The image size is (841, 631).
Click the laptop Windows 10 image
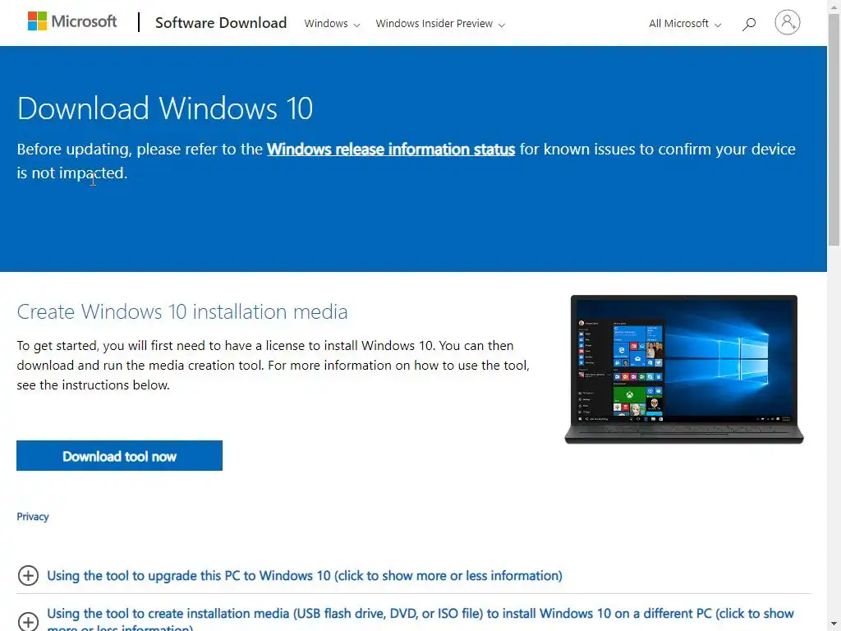[x=684, y=369]
